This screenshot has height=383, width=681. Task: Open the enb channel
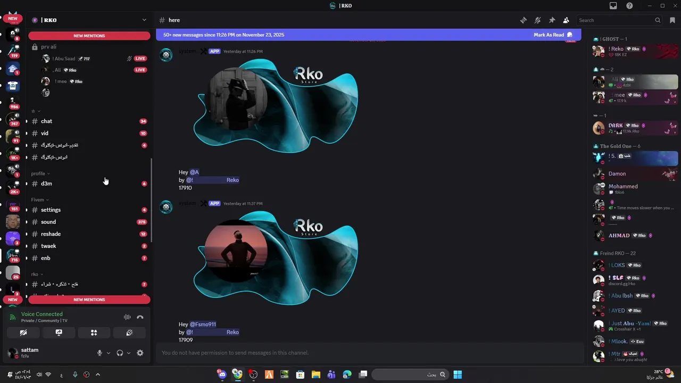tap(89, 258)
